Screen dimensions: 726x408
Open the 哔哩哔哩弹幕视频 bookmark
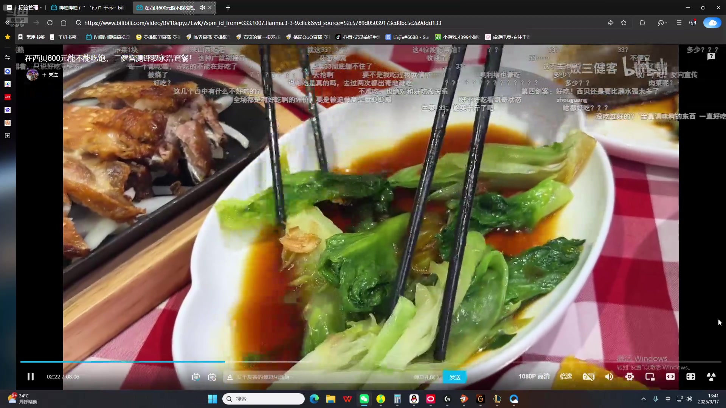(108, 37)
